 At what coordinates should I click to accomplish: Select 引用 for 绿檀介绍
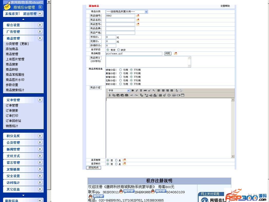(121, 70)
